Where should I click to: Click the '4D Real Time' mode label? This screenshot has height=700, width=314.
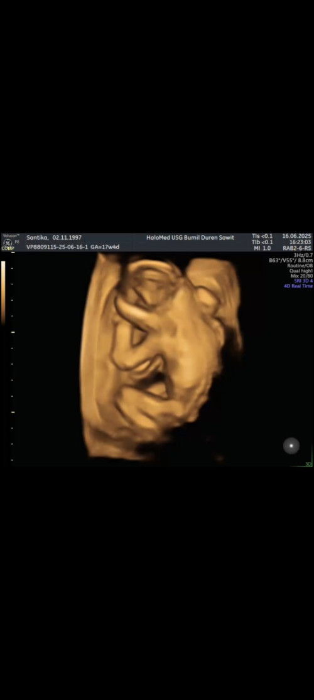coord(298,286)
